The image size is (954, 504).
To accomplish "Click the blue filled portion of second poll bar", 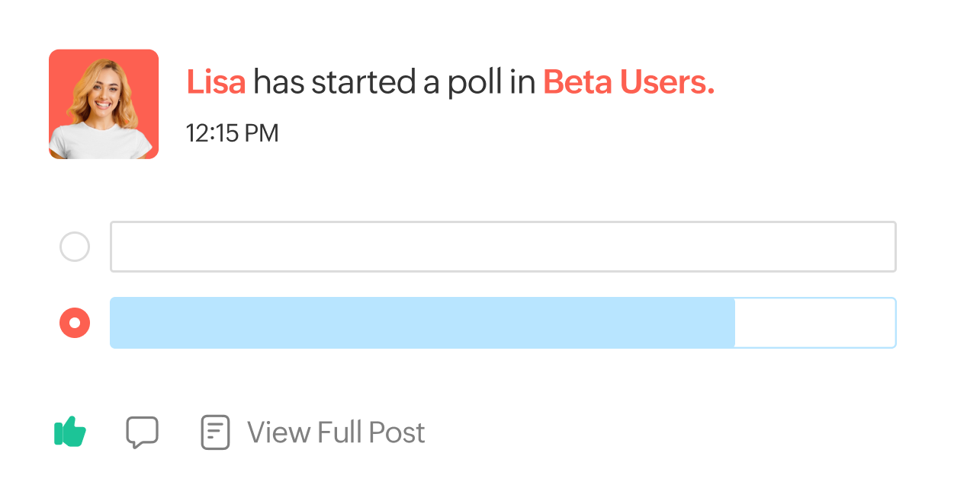I will tap(422, 323).
